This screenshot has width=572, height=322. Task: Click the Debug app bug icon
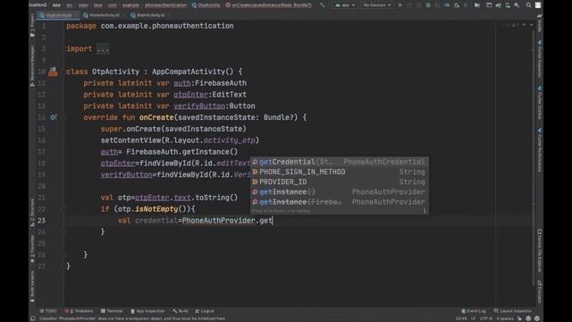click(x=428, y=5)
